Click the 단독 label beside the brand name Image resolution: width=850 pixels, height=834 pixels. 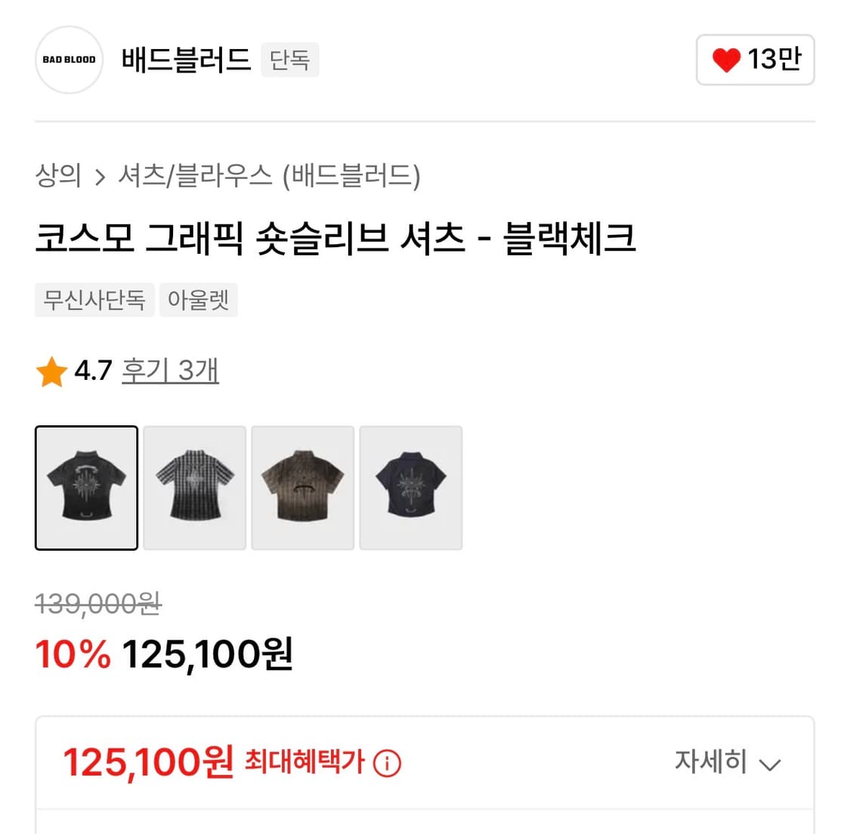click(x=289, y=60)
